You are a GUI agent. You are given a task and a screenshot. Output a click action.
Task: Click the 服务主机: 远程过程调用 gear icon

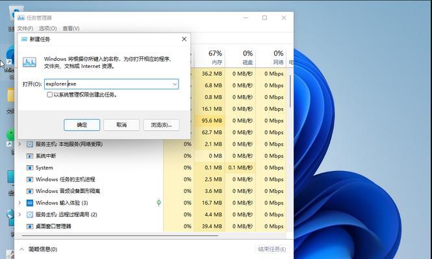[x=30, y=214]
